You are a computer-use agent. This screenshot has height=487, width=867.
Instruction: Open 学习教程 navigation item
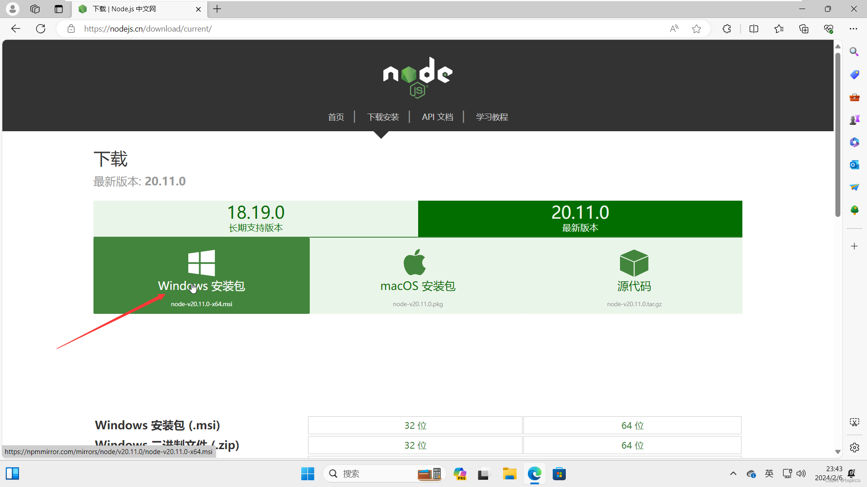[x=492, y=117]
